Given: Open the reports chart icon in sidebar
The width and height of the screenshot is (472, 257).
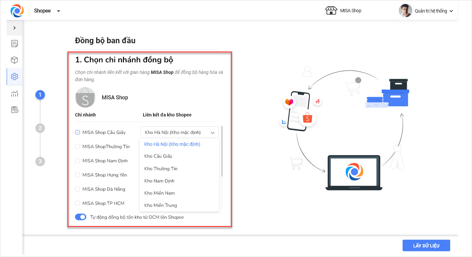Looking at the screenshot, I should click(15, 94).
